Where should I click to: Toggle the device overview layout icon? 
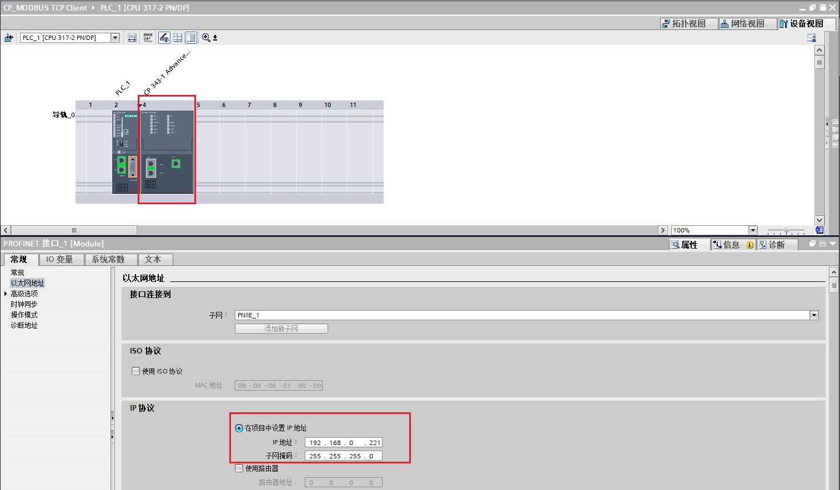(x=191, y=38)
